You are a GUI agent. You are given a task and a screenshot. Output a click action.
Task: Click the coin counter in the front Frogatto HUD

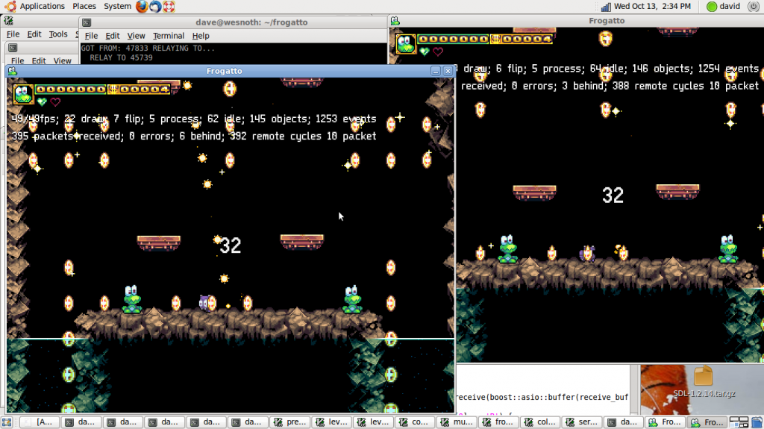(x=139, y=90)
